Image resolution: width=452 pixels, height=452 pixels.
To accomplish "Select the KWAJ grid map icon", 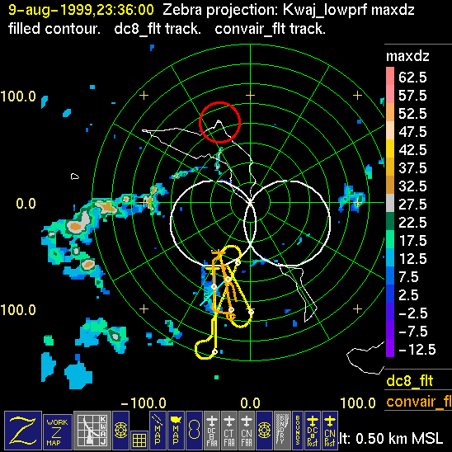I will [92, 431].
